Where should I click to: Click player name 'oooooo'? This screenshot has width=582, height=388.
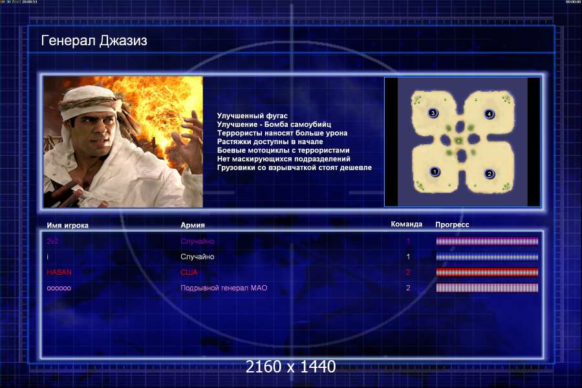pos(59,288)
